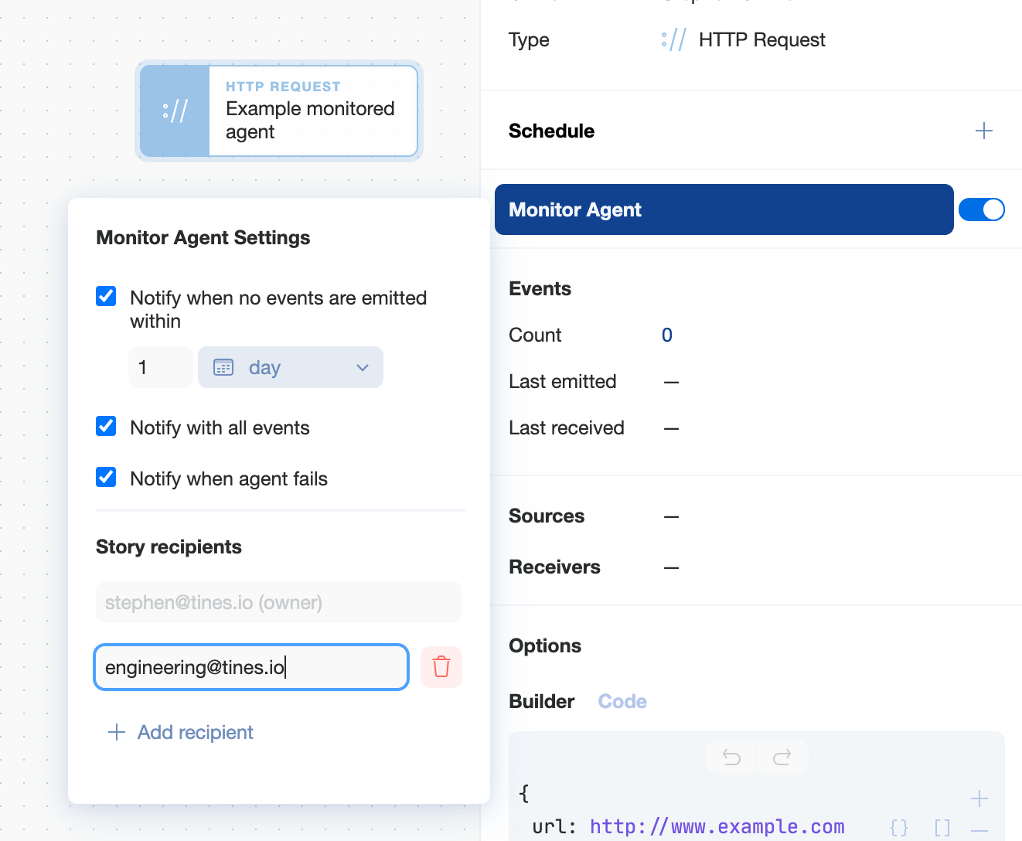Click the engineering@tines.io recipient field
Viewport: 1022px width, 841px height.
251,667
